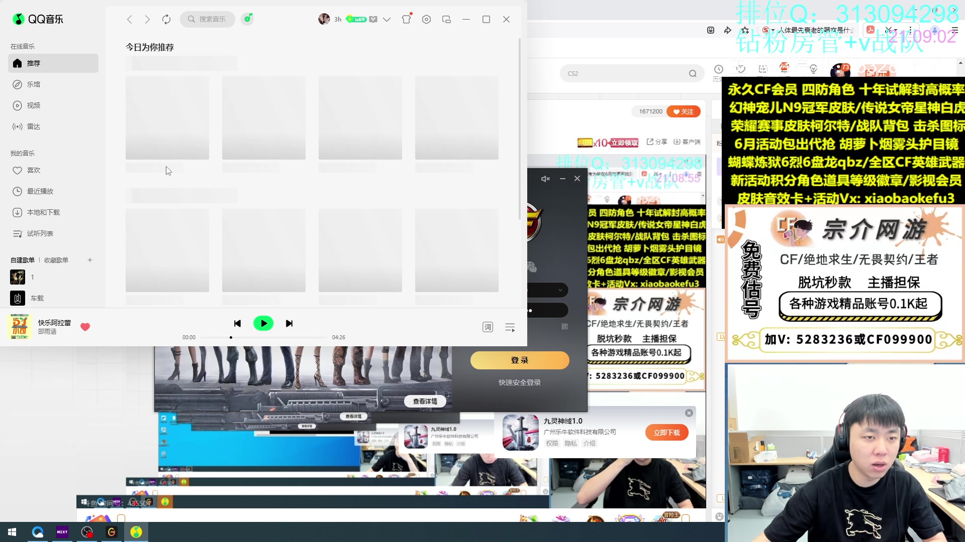Click 立即下载 for 九灵神域1.0
The image size is (965, 542).
click(667, 433)
